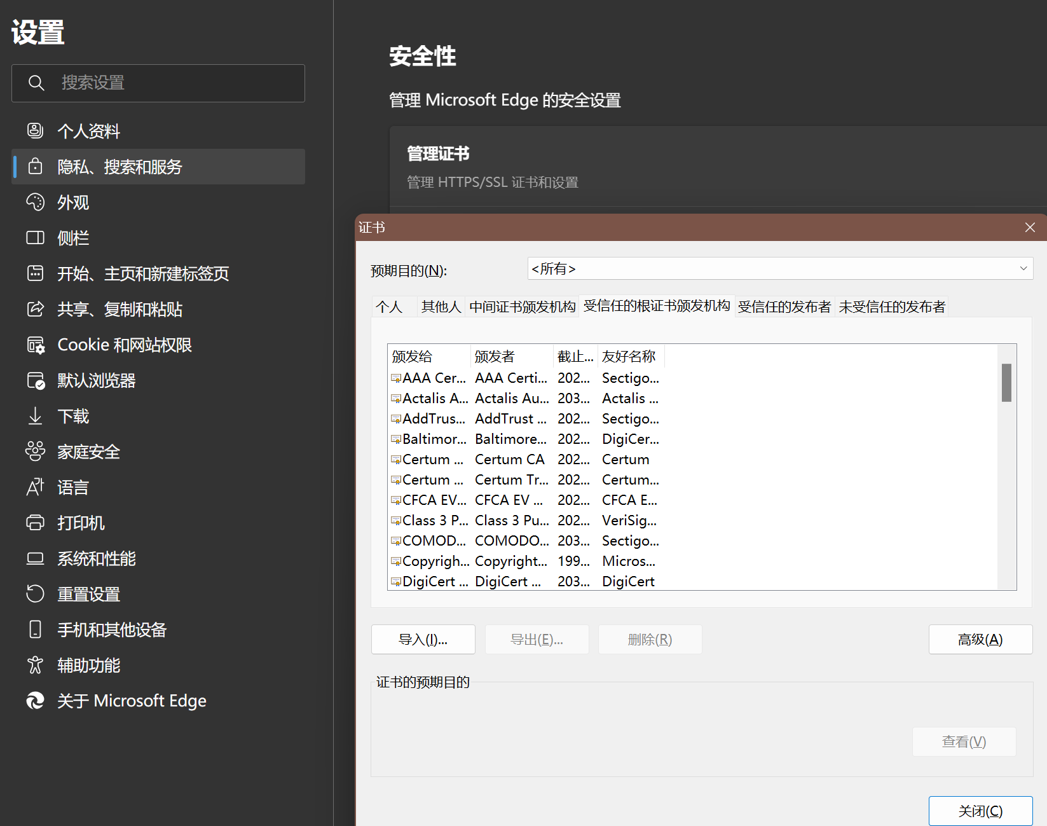This screenshot has width=1047, height=826.
Task: Open 外观 settings page
Action: tap(158, 202)
